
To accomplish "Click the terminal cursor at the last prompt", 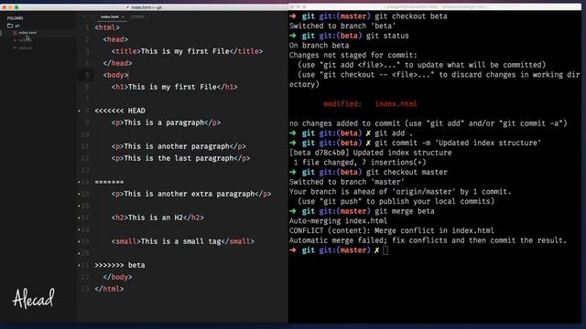I will (x=385, y=250).
